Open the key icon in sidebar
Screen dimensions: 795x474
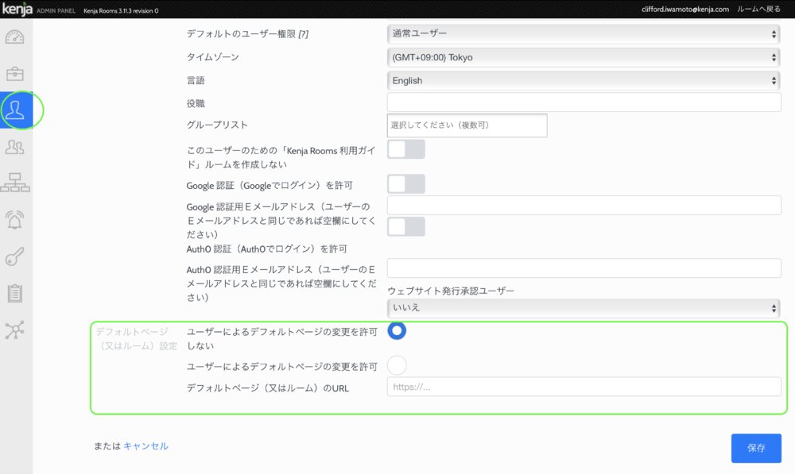pyautogui.click(x=14, y=256)
